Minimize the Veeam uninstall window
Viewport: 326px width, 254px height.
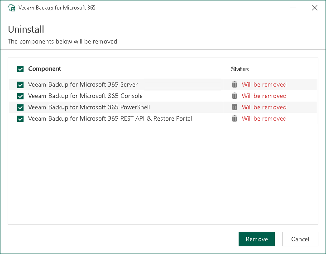(293, 8)
